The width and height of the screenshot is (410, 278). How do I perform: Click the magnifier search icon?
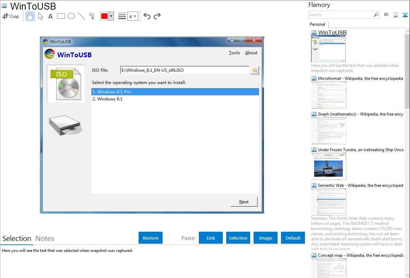coord(376,15)
